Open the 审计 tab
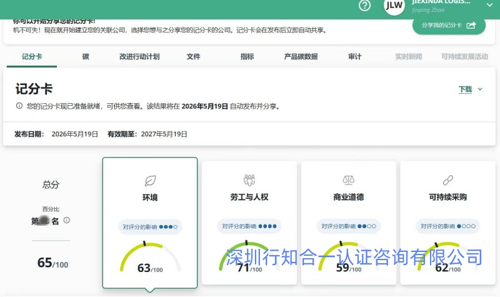Image resolution: width=500 pixels, height=297 pixels. point(354,56)
